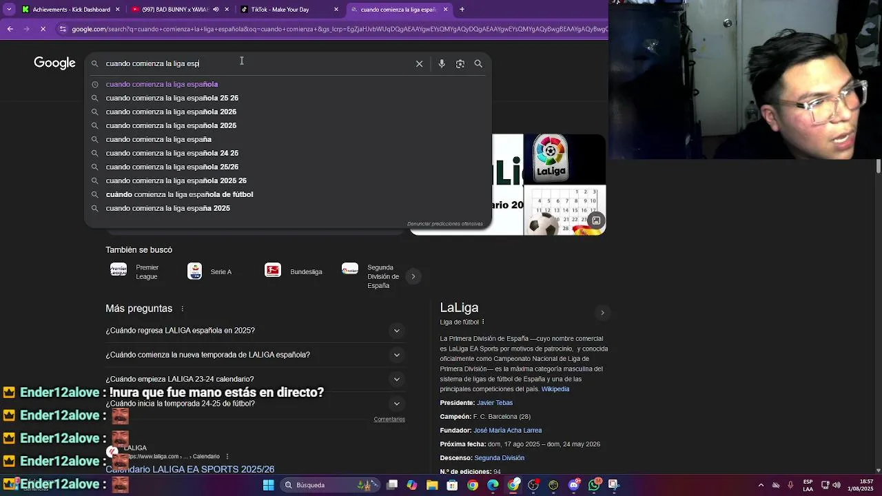Open Liga de fútbol panel options menu

pos(483,322)
